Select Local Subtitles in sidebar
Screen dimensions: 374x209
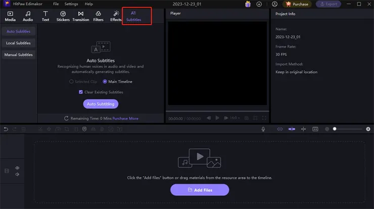click(18, 43)
